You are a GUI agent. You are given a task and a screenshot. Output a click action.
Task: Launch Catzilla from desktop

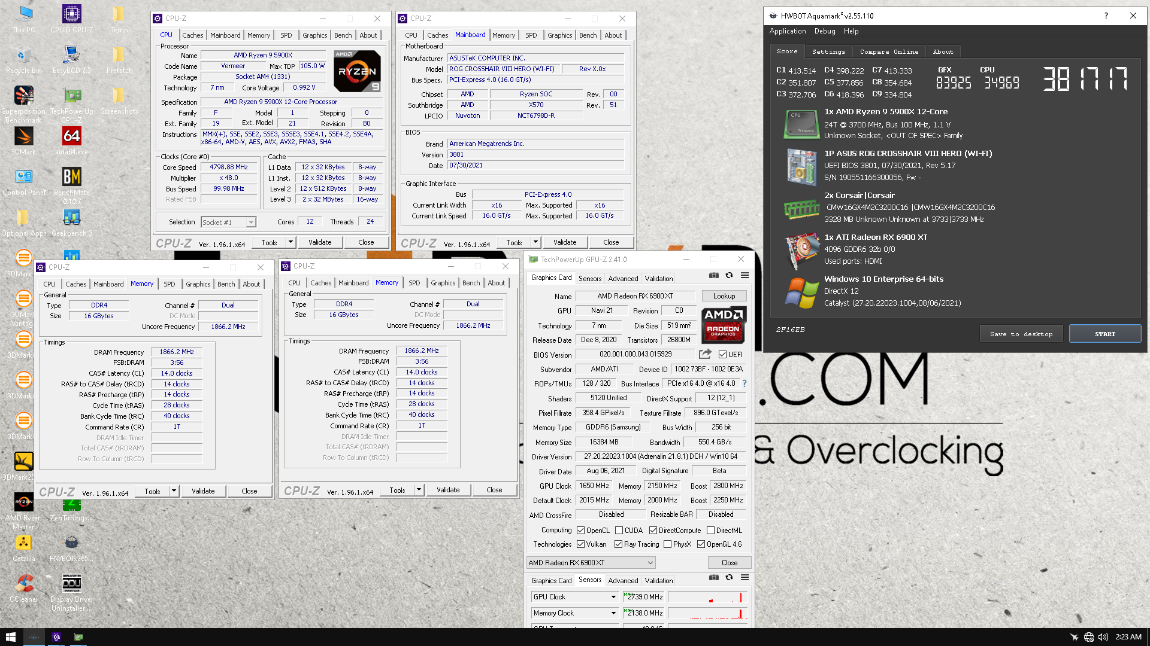(x=23, y=548)
